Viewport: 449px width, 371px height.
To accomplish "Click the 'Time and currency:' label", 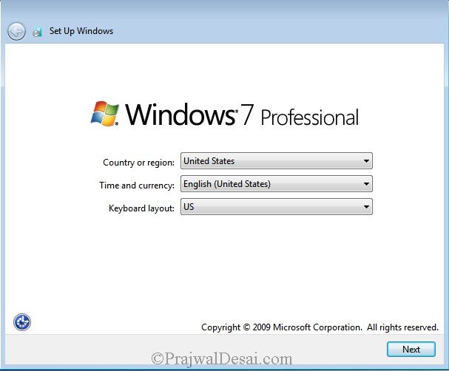I will tap(137, 185).
